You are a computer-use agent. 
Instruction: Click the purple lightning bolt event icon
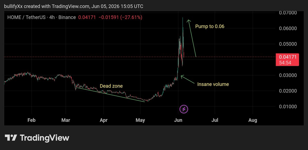pyautogui.click(x=184, y=109)
